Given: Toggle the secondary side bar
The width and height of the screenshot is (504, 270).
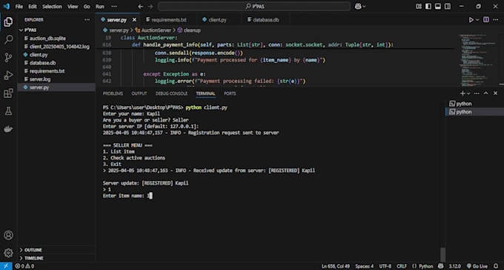Looking at the screenshot, I should pos(448,7).
